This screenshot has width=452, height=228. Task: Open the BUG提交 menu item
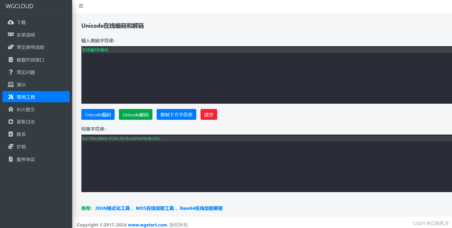click(36, 109)
